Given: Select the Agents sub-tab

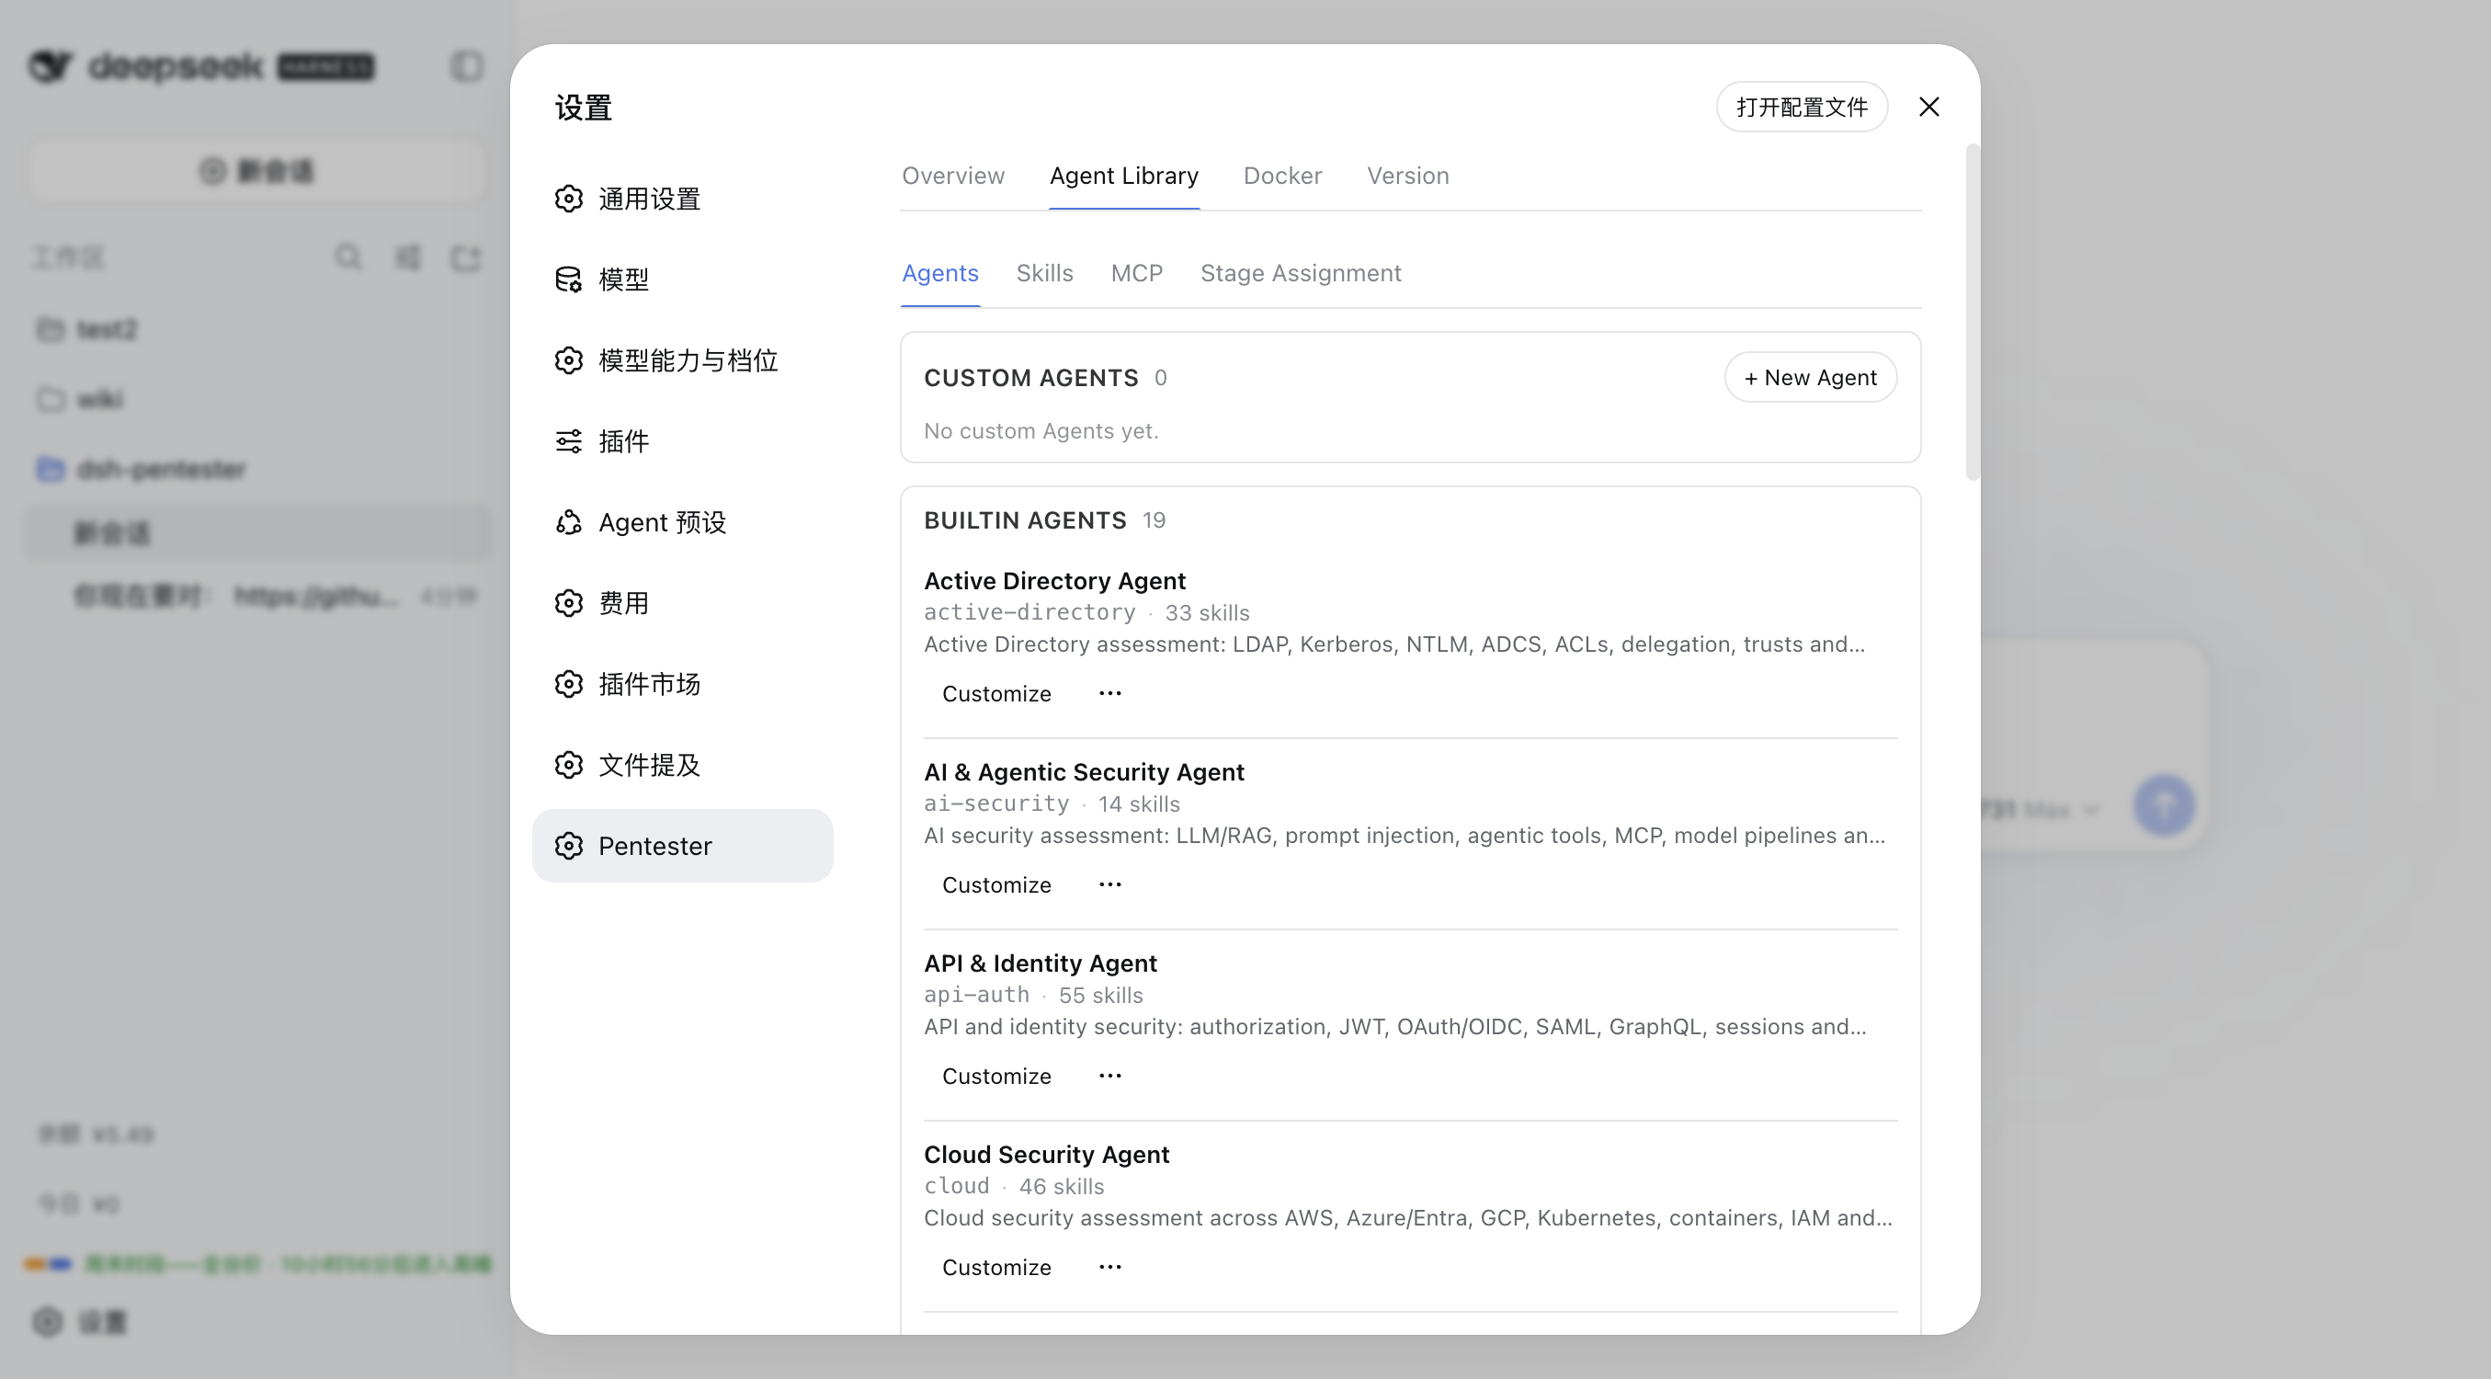Looking at the screenshot, I should pyautogui.click(x=940, y=273).
